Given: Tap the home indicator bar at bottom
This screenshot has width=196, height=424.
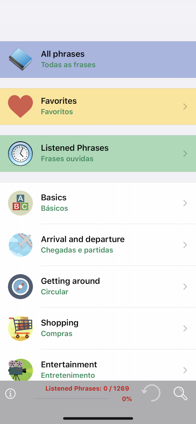Looking at the screenshot, I should point(98,418).
